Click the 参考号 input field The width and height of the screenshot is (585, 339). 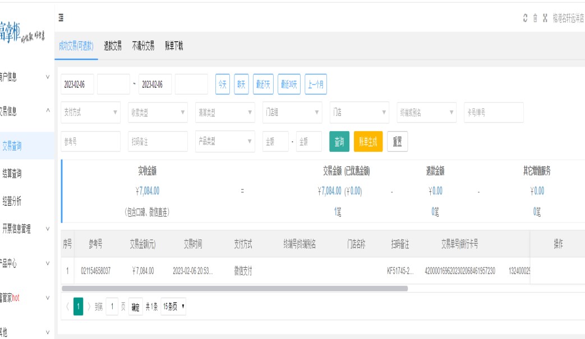pos(90,142)
